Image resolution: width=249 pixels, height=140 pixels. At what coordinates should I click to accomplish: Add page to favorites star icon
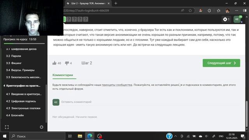coord(190,10)
